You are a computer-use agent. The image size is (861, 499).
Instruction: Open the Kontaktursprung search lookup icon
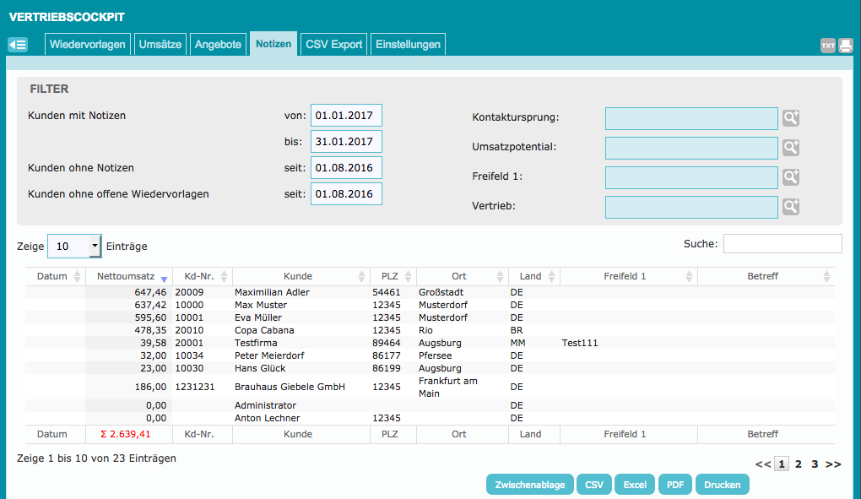click(790, 118)
